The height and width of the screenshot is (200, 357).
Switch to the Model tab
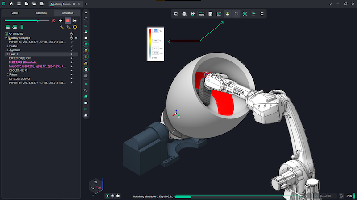click(x=15, y=13)
